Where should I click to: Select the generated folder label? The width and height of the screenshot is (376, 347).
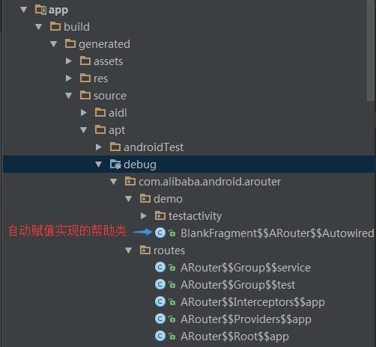click(x=104, y=44)
